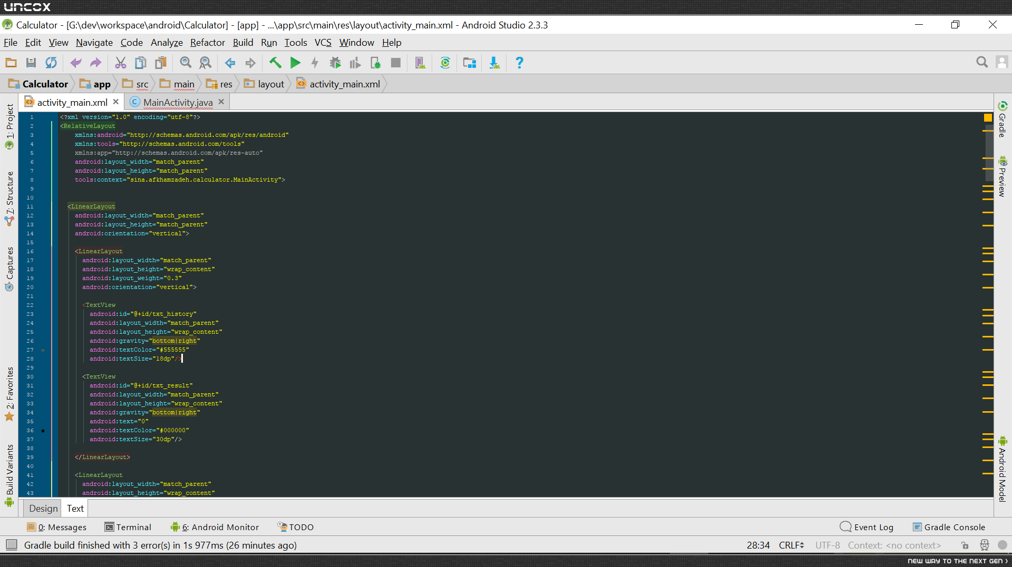
Task: Open the Gradle Console panel
Action: (949, 527)
